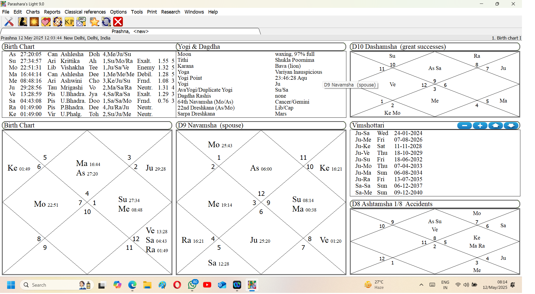535x294 pixels.
Task: Click Parashara's Light taskbar icon
Action: (252, 285)
